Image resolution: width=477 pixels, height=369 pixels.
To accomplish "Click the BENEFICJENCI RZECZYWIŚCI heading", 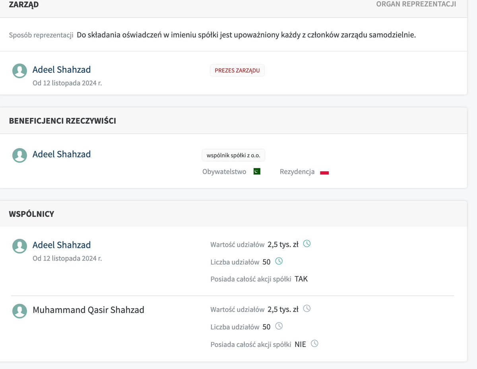I will click(62, 121).
